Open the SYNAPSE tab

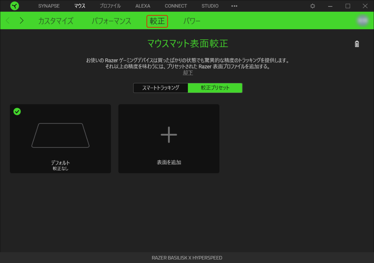(x=49, y=6)
